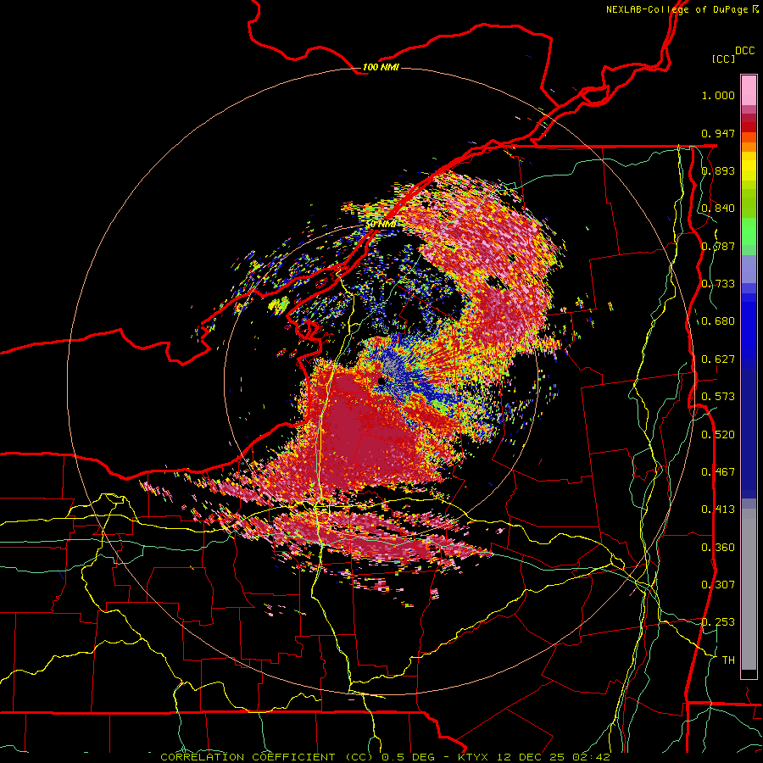Viewport: 763px width, 763px height.
Task: Click the 50 NMI range ring label
Action: click(x=381, y=225)
